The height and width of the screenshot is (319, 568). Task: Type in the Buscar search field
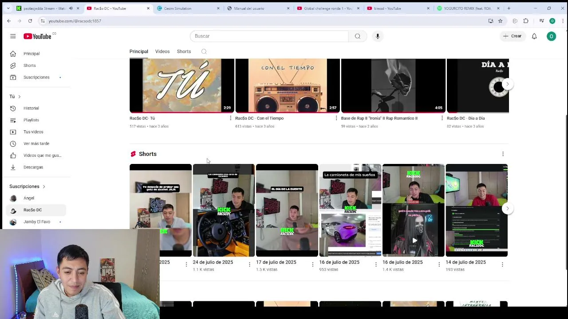269,36
